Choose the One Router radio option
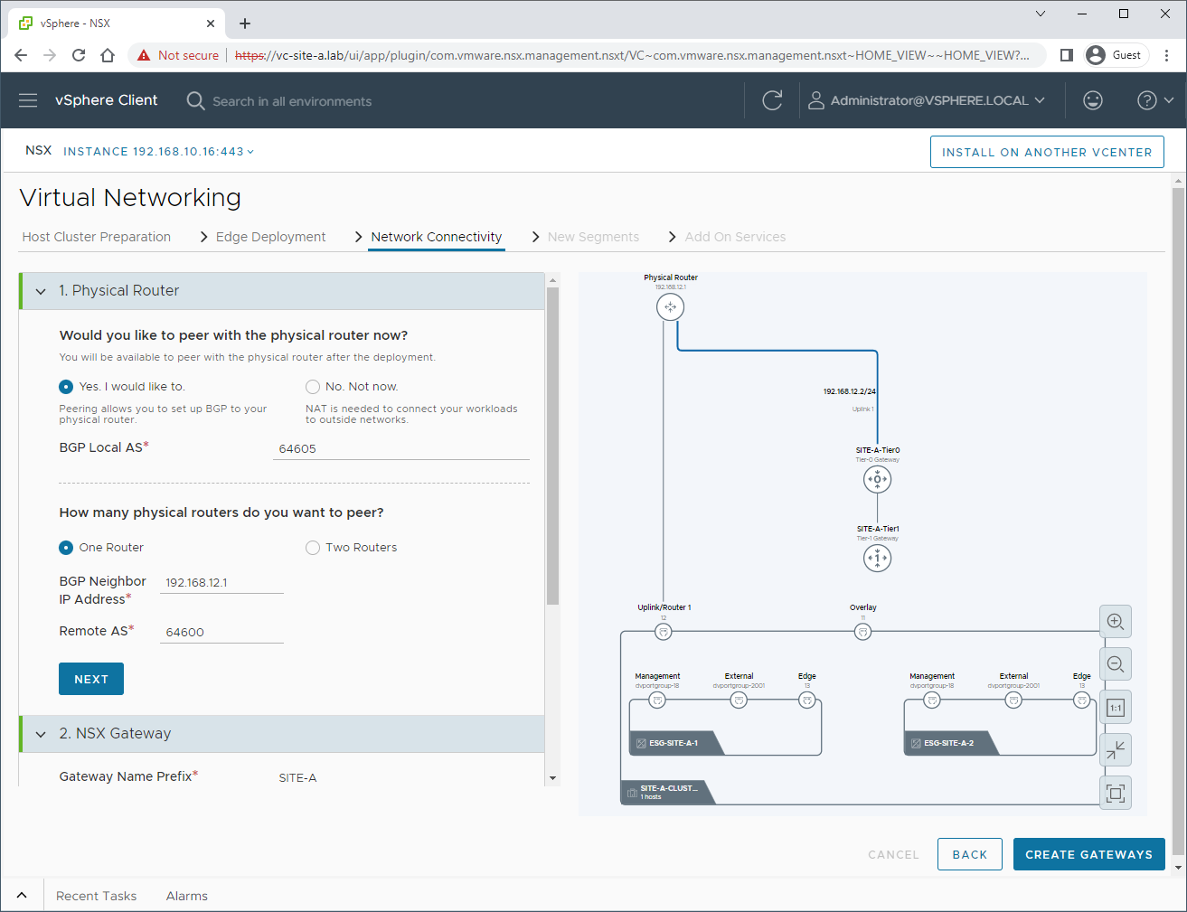Image resolution: width=1187 pixels, height=912 pixels. click(66, 547)
